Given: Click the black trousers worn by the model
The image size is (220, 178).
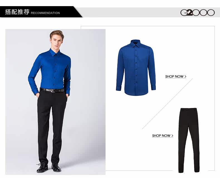Looking at the screenshot, I should 52,127.
